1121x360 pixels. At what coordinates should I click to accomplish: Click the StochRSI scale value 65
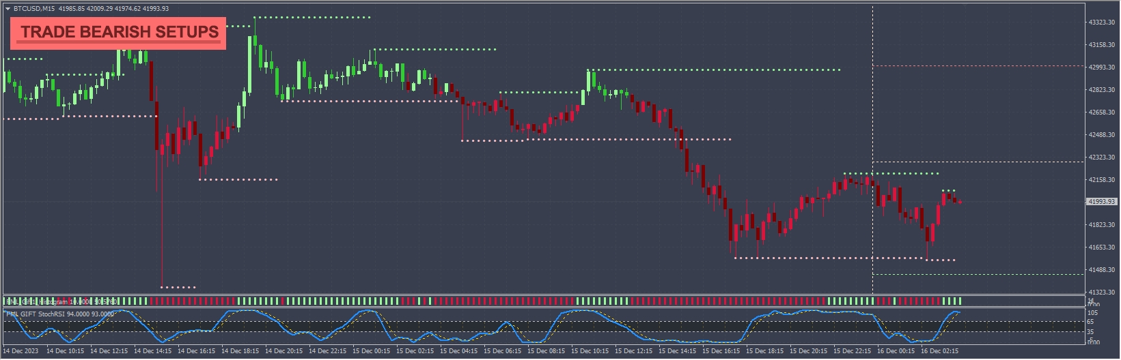1091,322
